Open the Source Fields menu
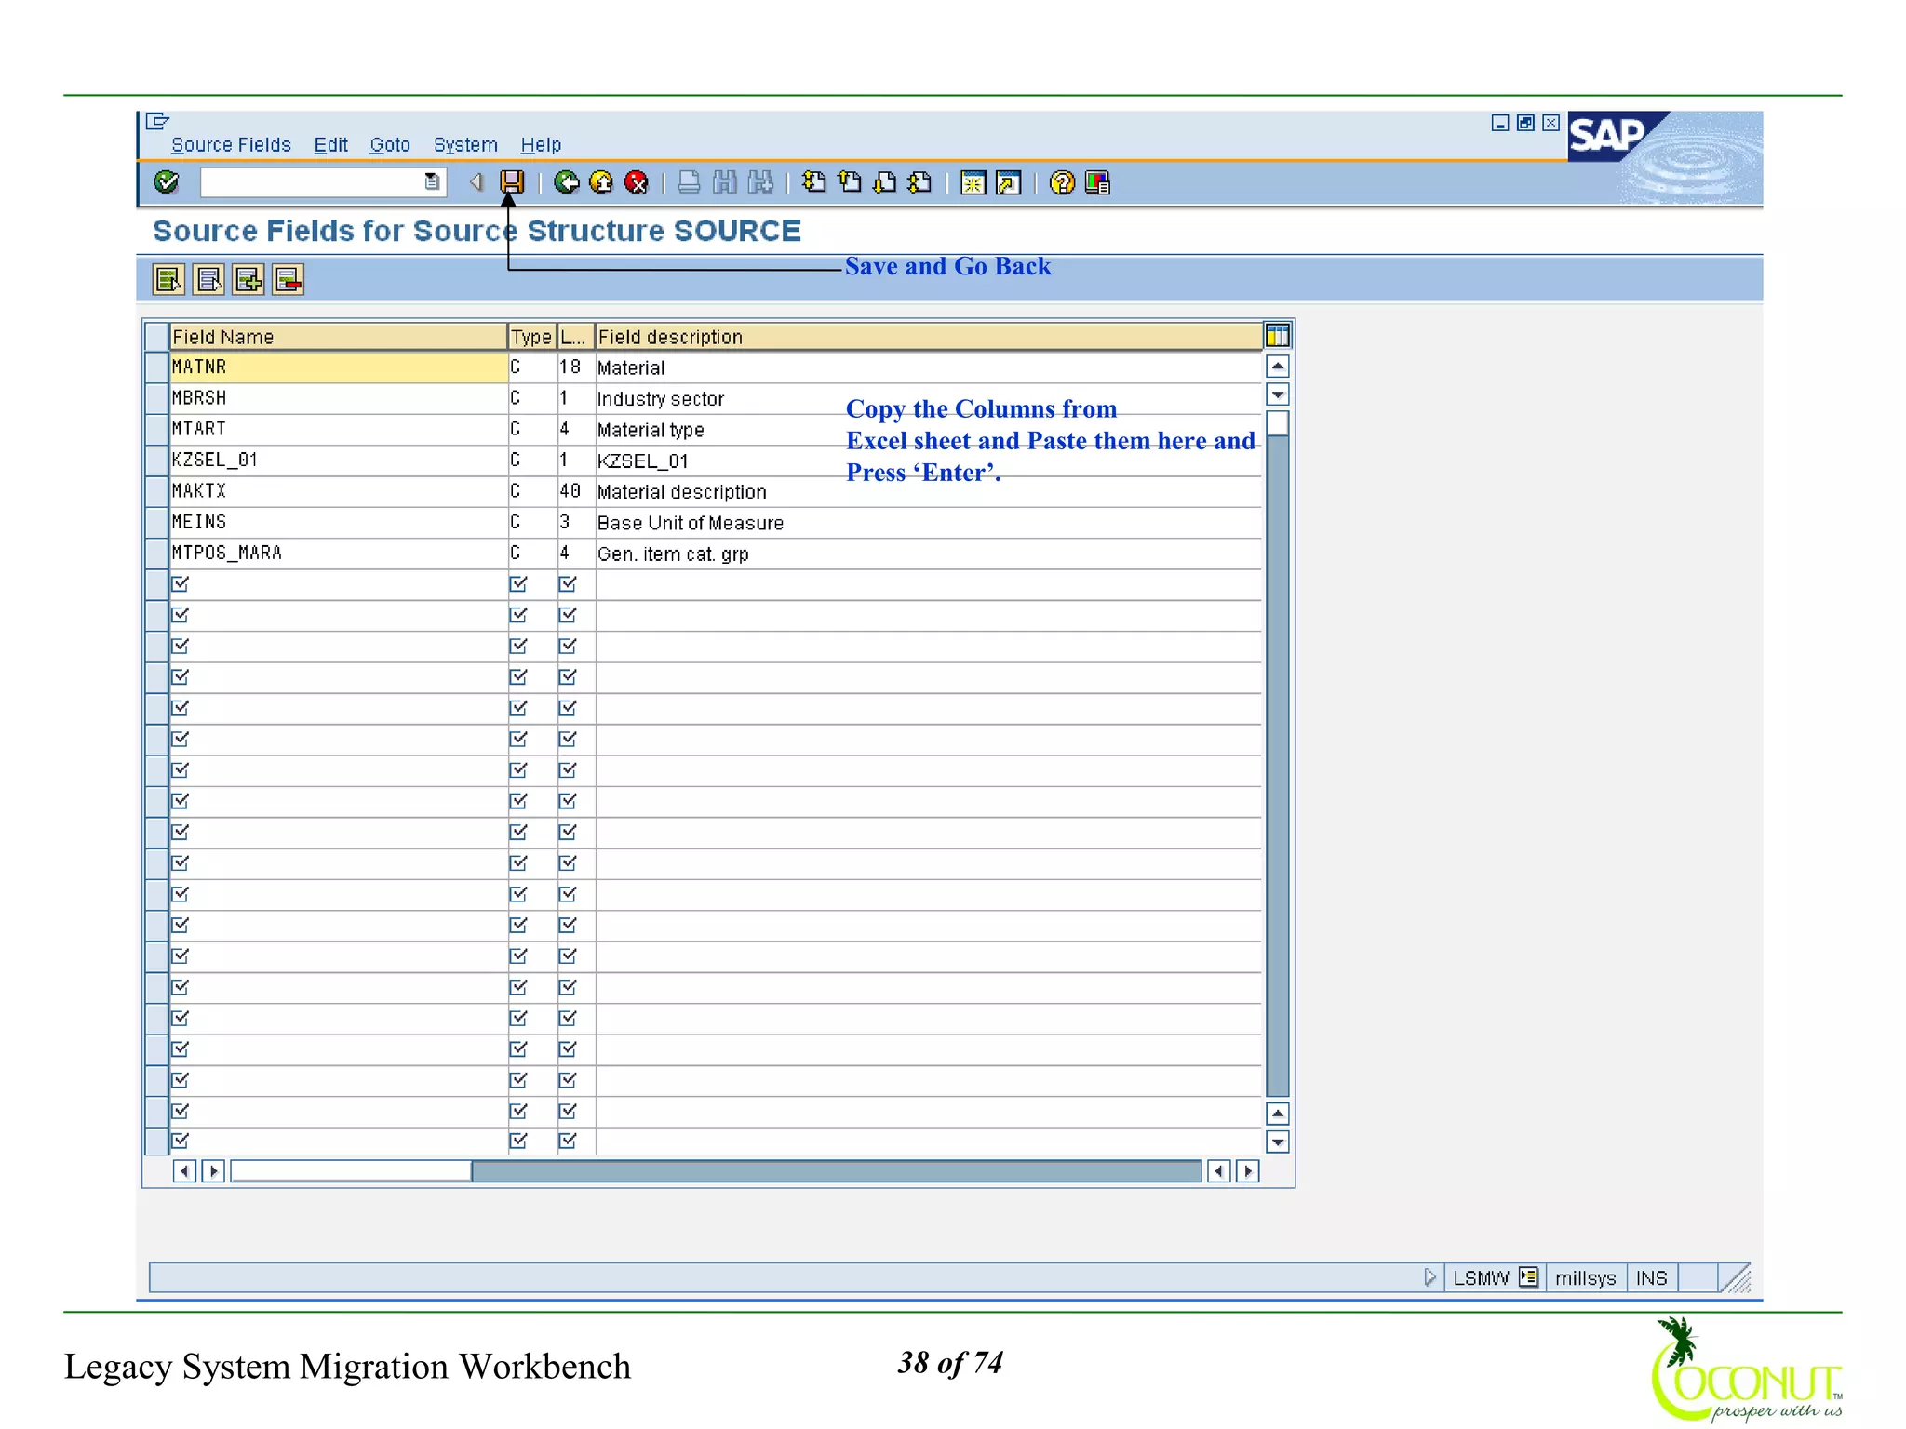 coord(231,145)
